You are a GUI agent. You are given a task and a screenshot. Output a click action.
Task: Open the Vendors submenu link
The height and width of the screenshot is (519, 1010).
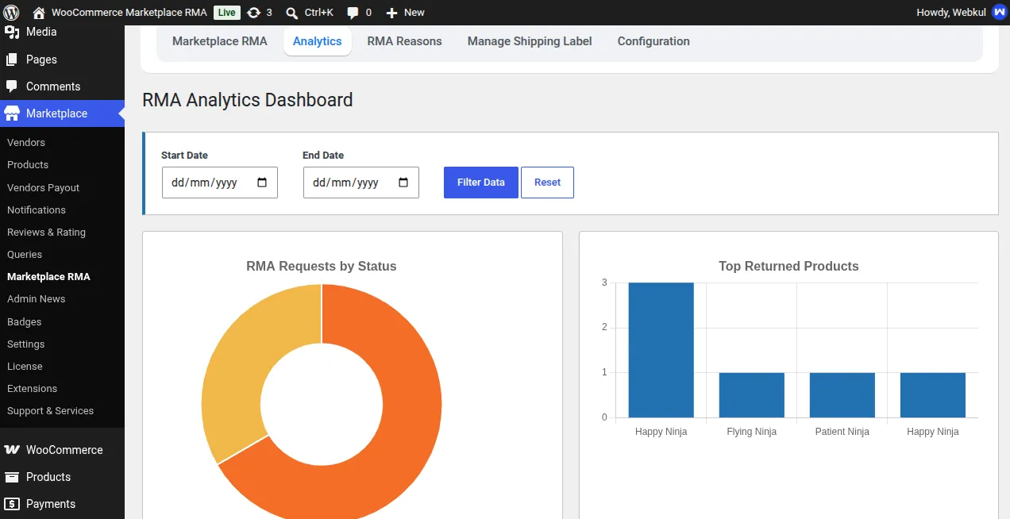[26, 143]
